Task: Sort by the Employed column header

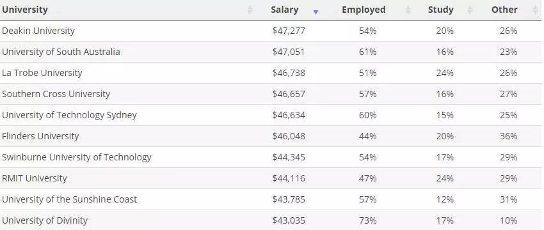Action: (364, 10)
